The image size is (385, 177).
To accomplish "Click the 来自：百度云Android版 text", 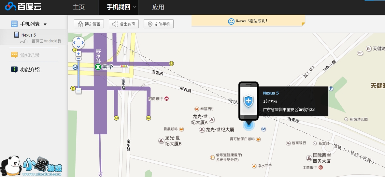I will (x=40, y=41).
